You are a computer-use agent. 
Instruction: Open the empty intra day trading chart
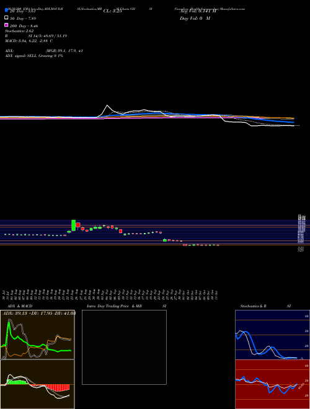(x=124, y=347)
